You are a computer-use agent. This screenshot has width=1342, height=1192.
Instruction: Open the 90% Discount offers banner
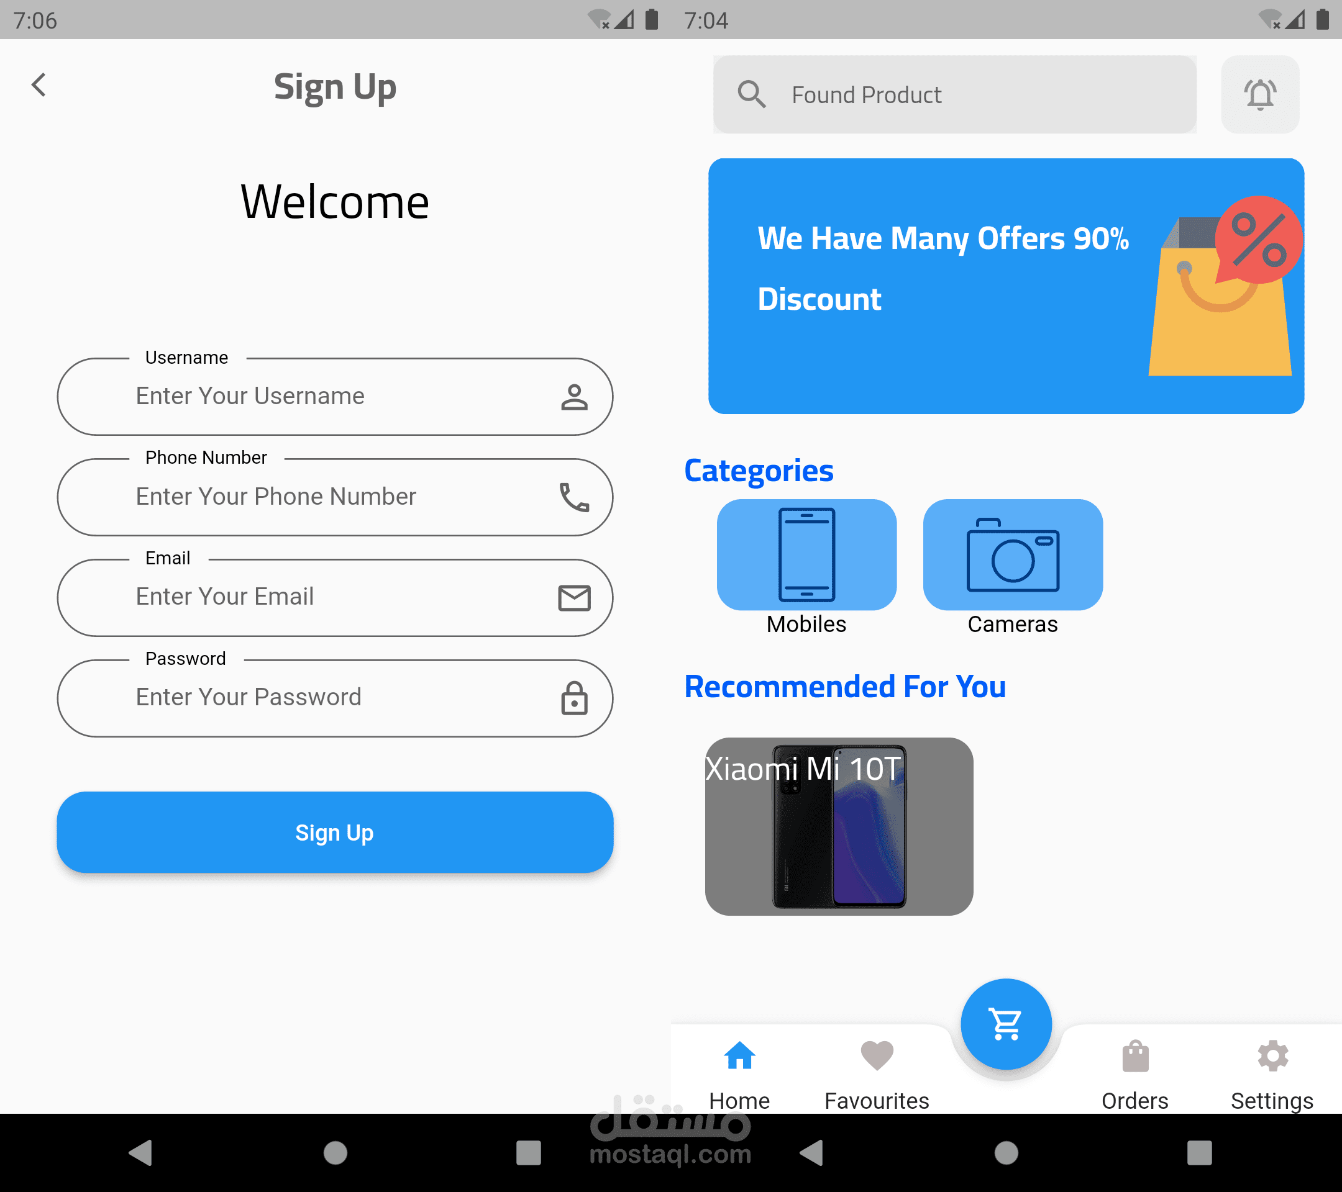coord(1006,286)
